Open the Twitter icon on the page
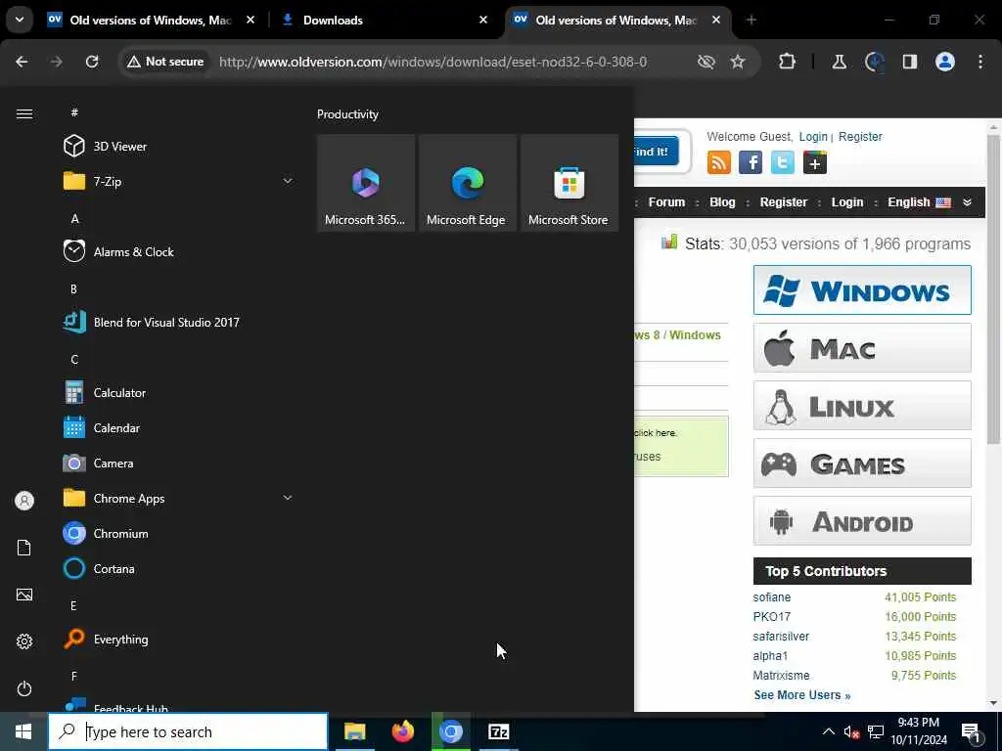This screenshot has height=751, width=1002. [782, 162]
